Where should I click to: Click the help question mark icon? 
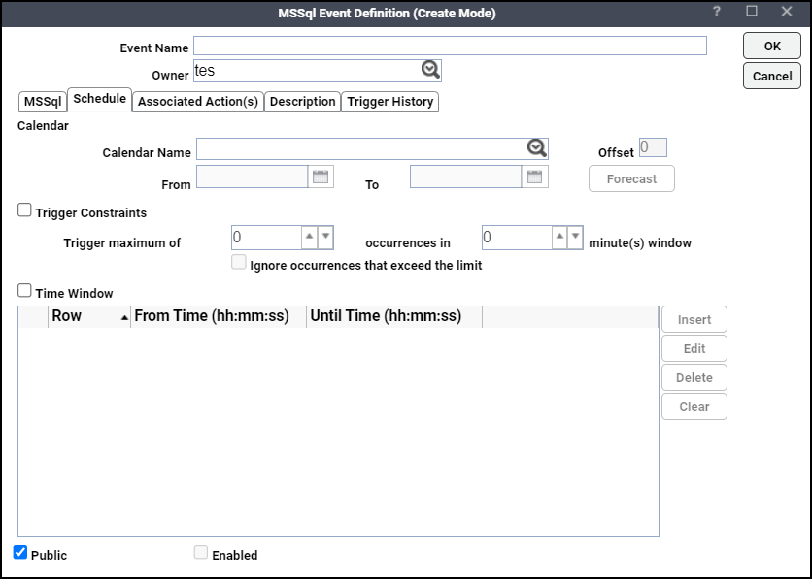717,12
